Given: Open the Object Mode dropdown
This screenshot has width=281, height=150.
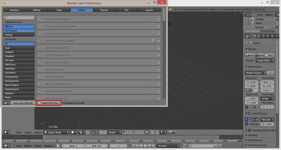Looking at the screenshot, I should (x=56, y=132).
